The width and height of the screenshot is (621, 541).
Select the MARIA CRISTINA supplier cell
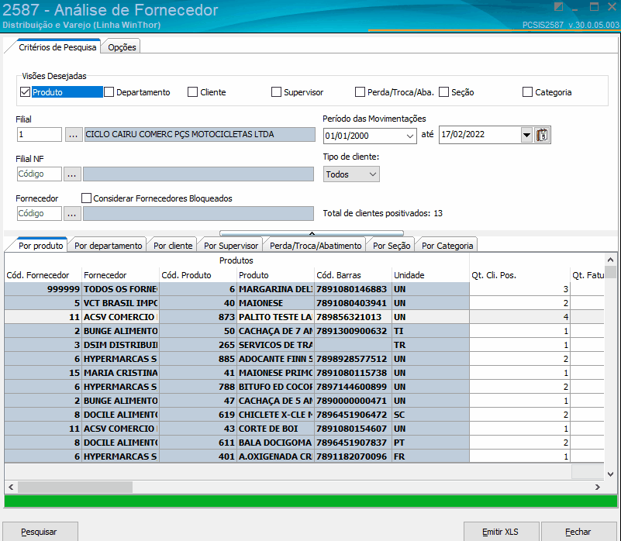point(120,373)
